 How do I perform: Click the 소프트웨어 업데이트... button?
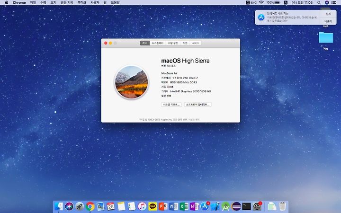pyautogui.click(x=198, y=105)
